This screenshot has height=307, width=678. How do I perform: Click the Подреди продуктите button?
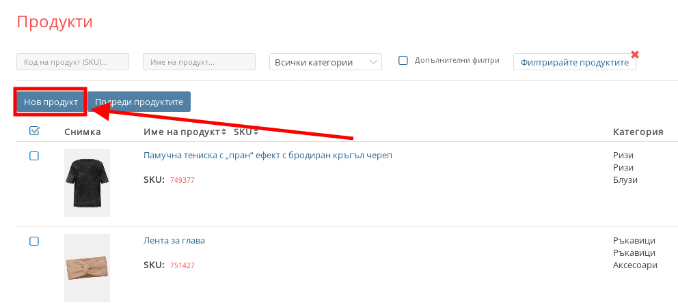(x=139, y=102)
